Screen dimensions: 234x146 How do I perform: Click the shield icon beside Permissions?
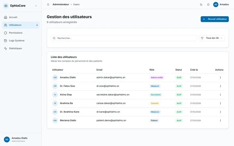(x=6, y=33)
